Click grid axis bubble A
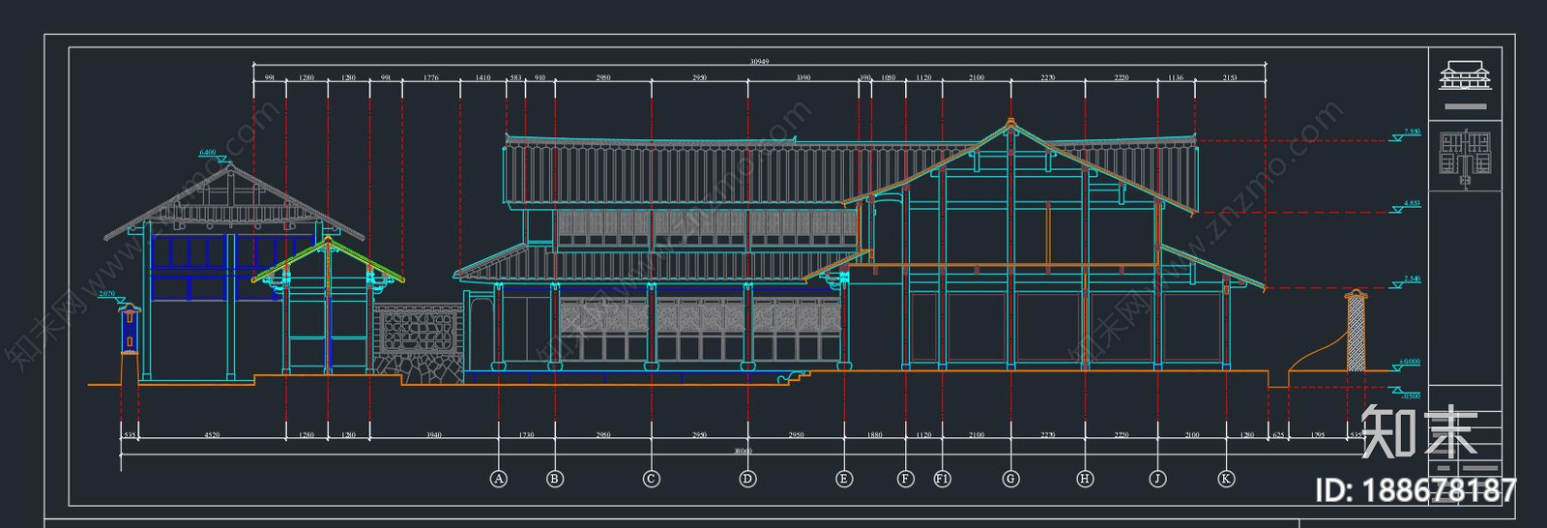The width and height of the screenshot is (1547, 528). tap(499, 479)
